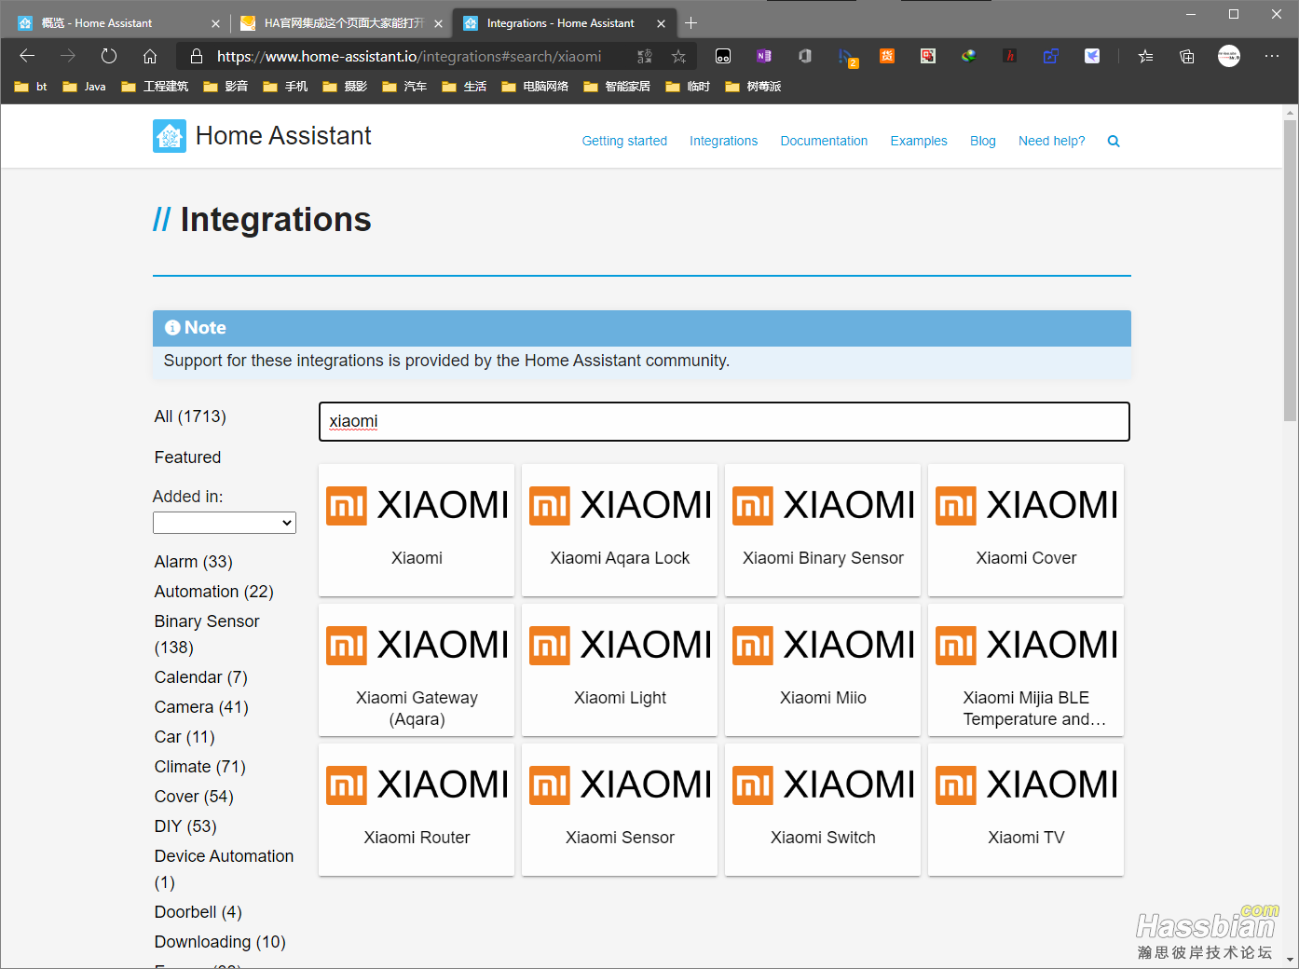Click the site lock icon in address bar
Viewport: 1299px width, 969px height.
[197, 56]
